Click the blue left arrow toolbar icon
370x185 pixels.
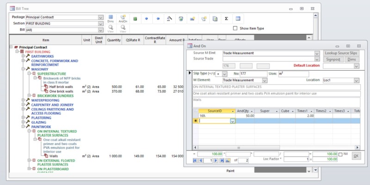click(x=158, y=18)
